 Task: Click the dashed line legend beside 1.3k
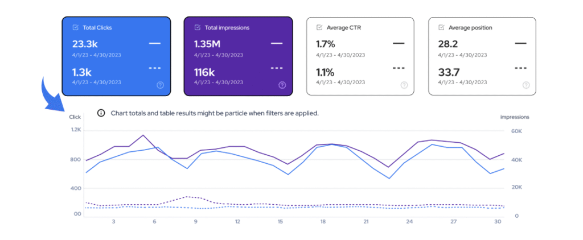pyautogui.click(x=155, y=68)
